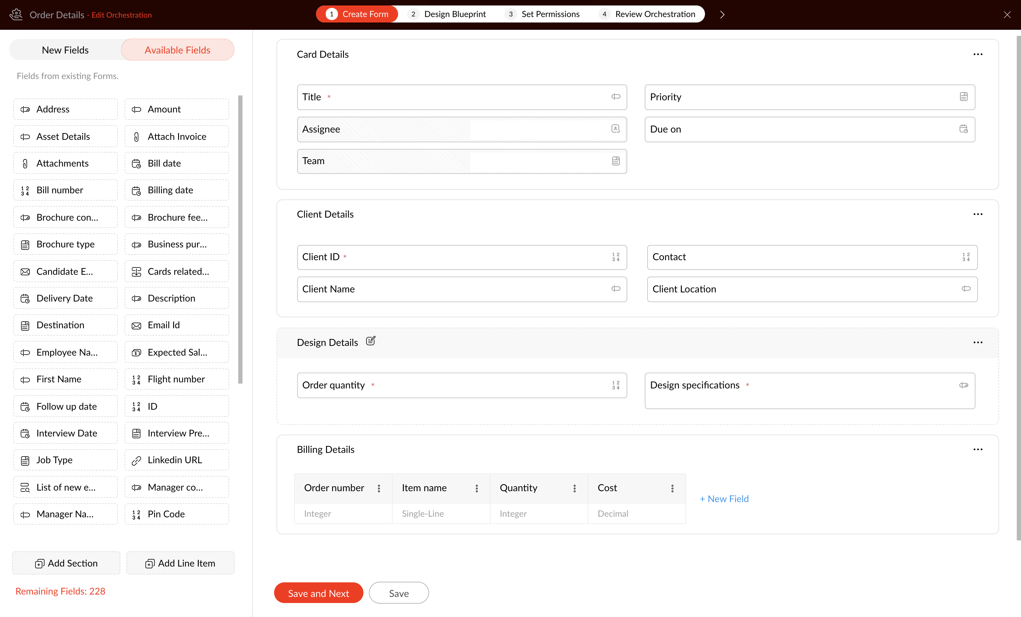Switch to the New Fields tab

(x=65, y=50)
